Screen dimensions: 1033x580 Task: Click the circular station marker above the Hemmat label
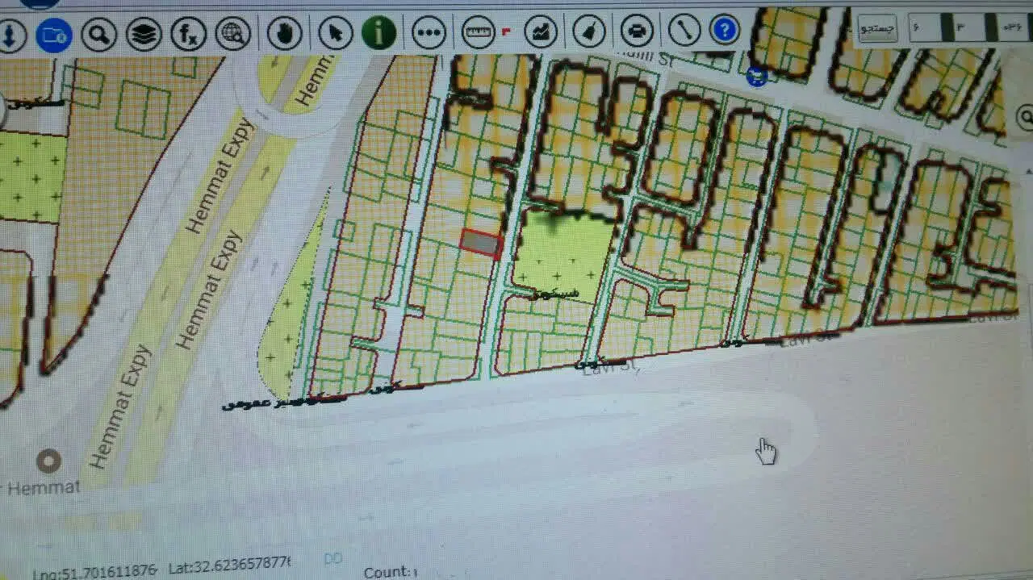pyautogui.click(x=49, y=461)
